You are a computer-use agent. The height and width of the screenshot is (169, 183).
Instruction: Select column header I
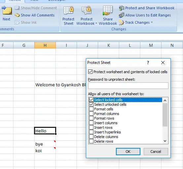tap(66, 45)
